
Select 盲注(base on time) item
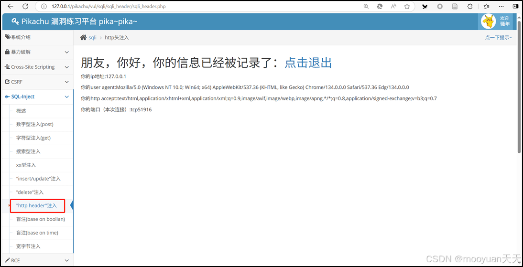tap(37, 233)
